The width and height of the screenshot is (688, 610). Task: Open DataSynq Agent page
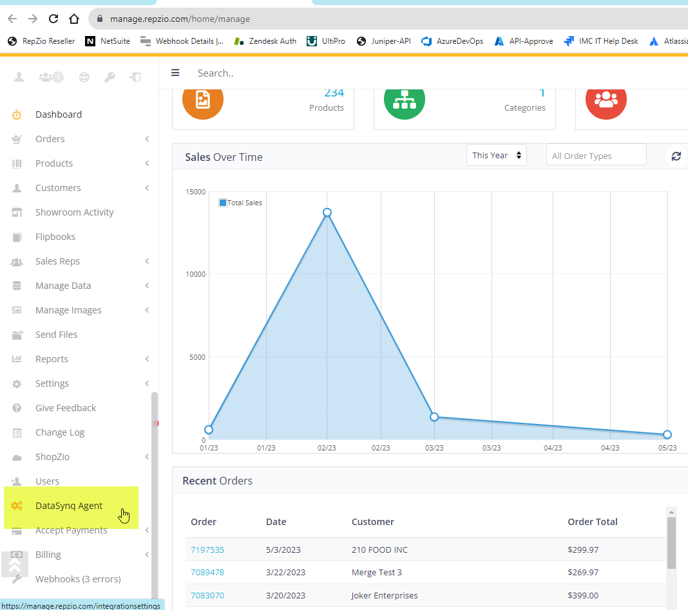point(69,506)
